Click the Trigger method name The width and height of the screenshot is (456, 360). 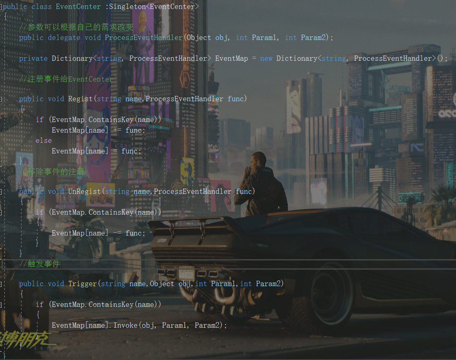(82, 284)
